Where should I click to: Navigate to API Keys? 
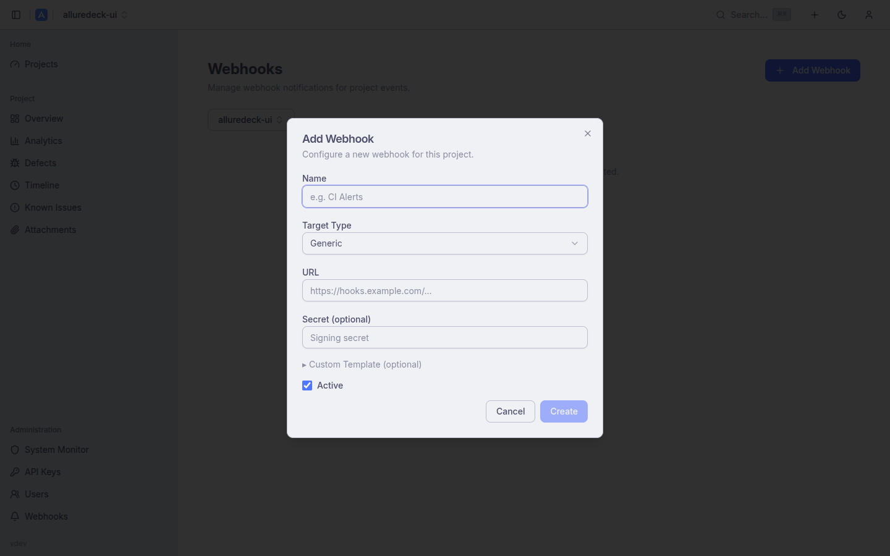(89, 472)
